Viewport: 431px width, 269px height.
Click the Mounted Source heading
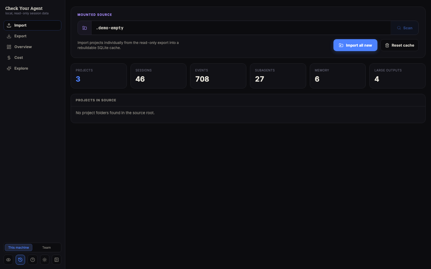pyautogui.click(x=95, y=15)
